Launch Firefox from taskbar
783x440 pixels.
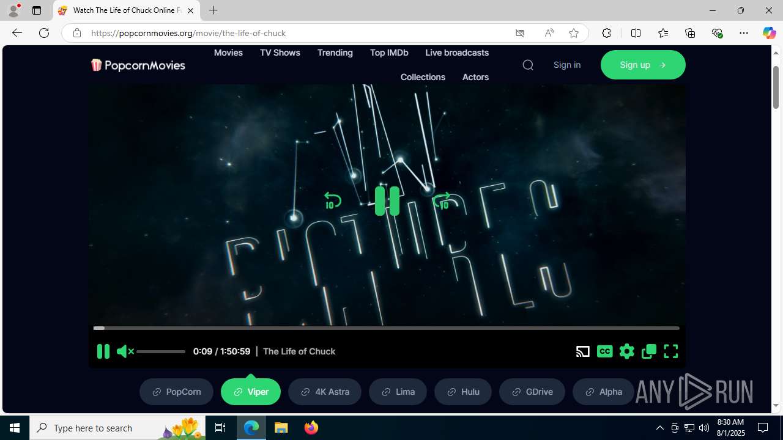(x=311, y=428)
